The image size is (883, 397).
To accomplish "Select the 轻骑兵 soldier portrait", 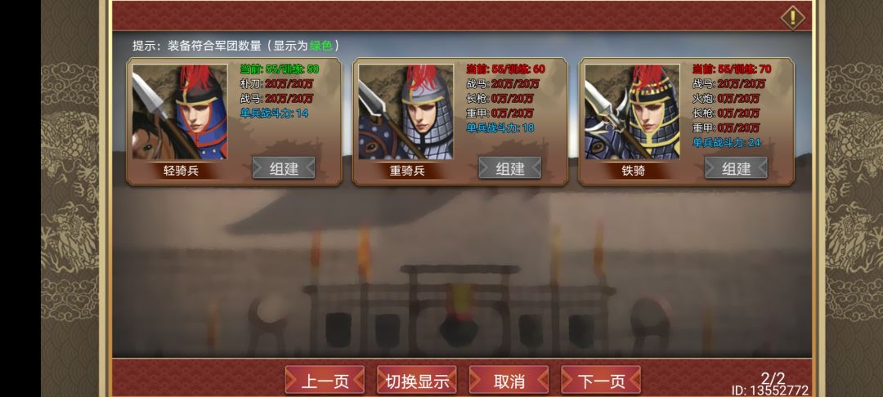I will (x=180, y=111).
